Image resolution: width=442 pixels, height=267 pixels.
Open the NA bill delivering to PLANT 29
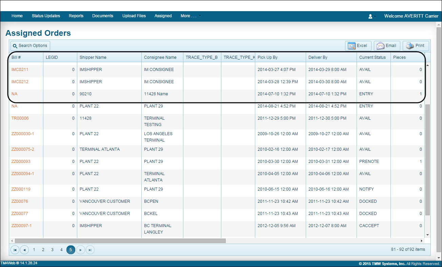pyautogui.click(x=14, y=106)
